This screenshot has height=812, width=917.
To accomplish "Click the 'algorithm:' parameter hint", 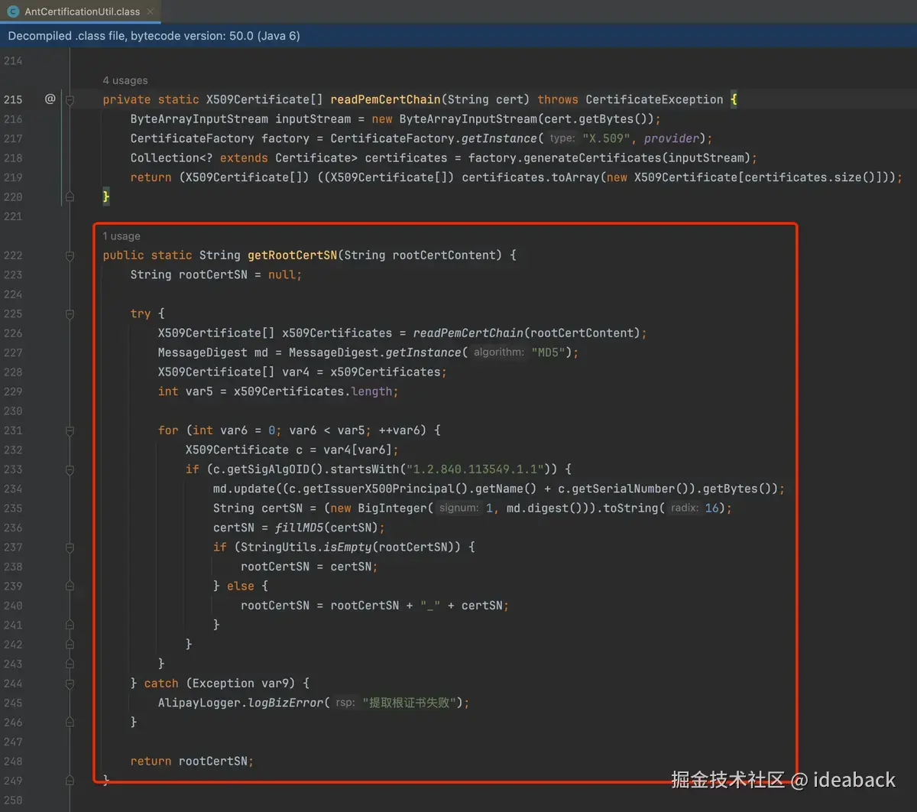I will click(x=499, y=352).
